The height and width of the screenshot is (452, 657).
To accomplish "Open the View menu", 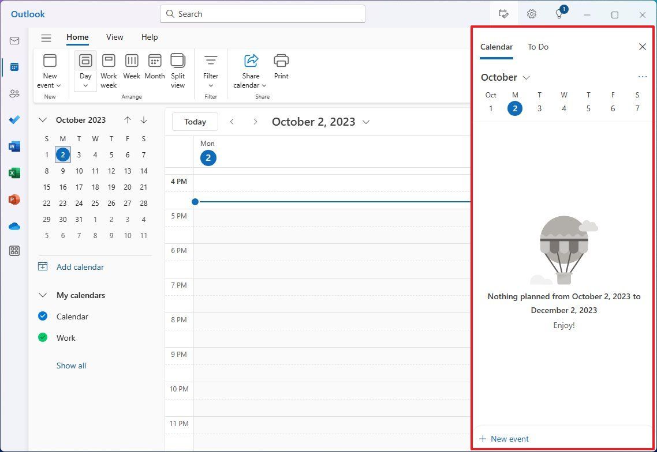I will [x=114, y=37].
